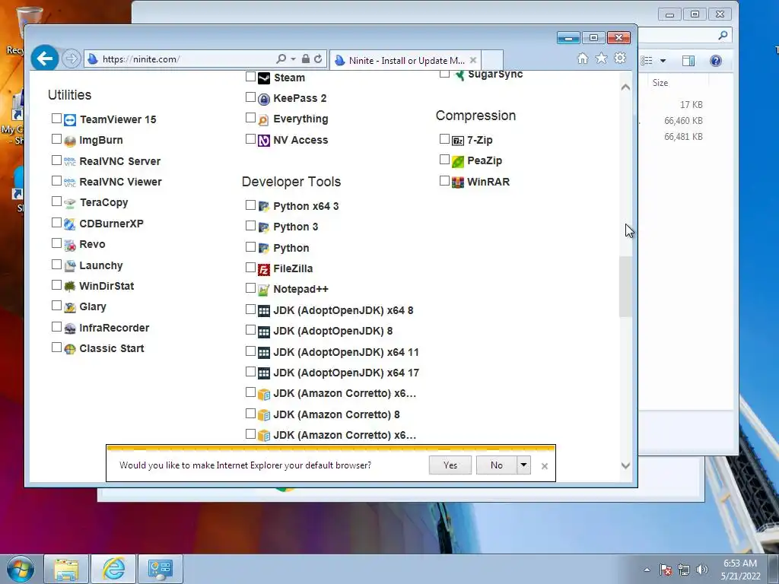Check the TeamViewer 15 checkbox
Viewport: 779px width, 584px height.
click(x=56, y=118)
